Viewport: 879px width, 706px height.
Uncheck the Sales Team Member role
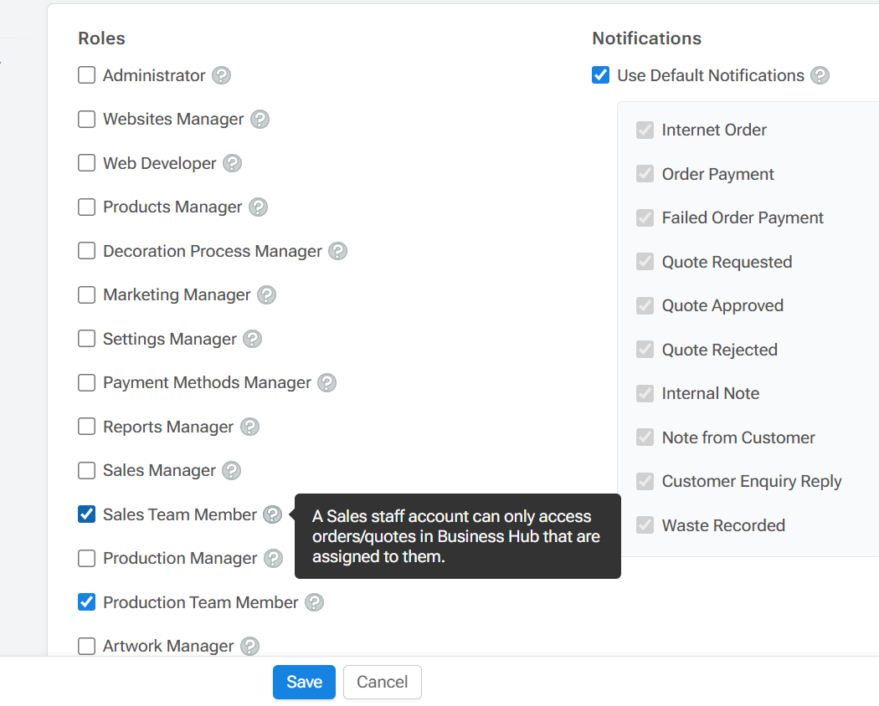[x=86, y=514]
